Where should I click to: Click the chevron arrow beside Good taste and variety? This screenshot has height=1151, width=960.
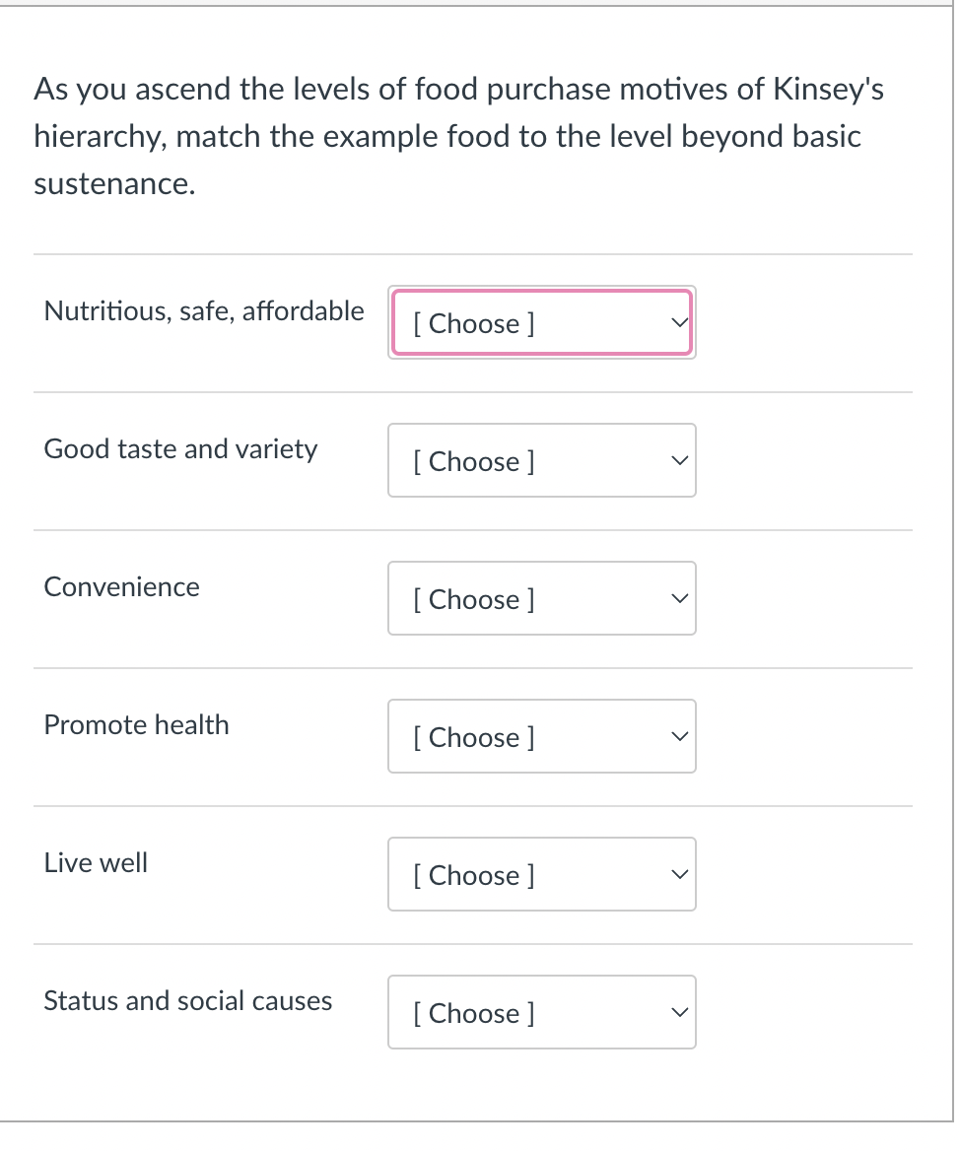click(x=678, y=460)
